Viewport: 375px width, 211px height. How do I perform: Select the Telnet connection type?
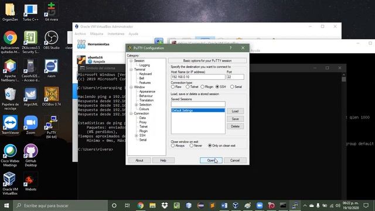[x=187, y=87]
